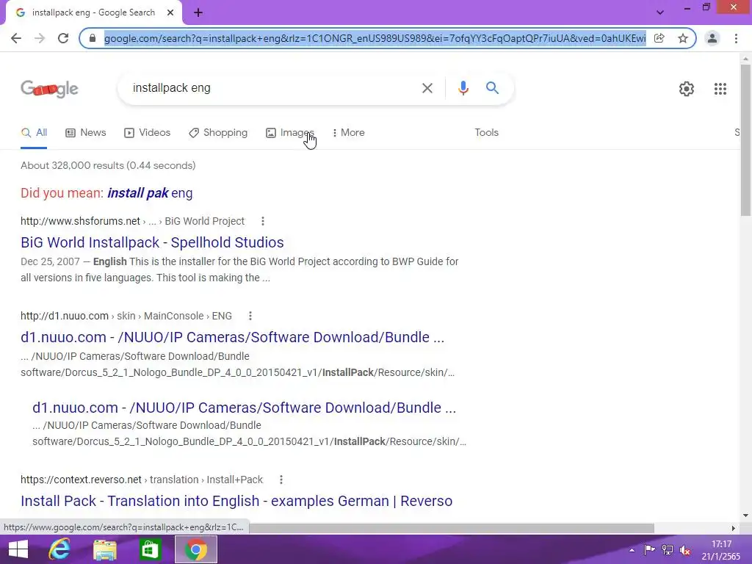This screenshot has width=752, height=564.
Task: Click the suggested 'install pak eng' query
Action: [150, 193]
